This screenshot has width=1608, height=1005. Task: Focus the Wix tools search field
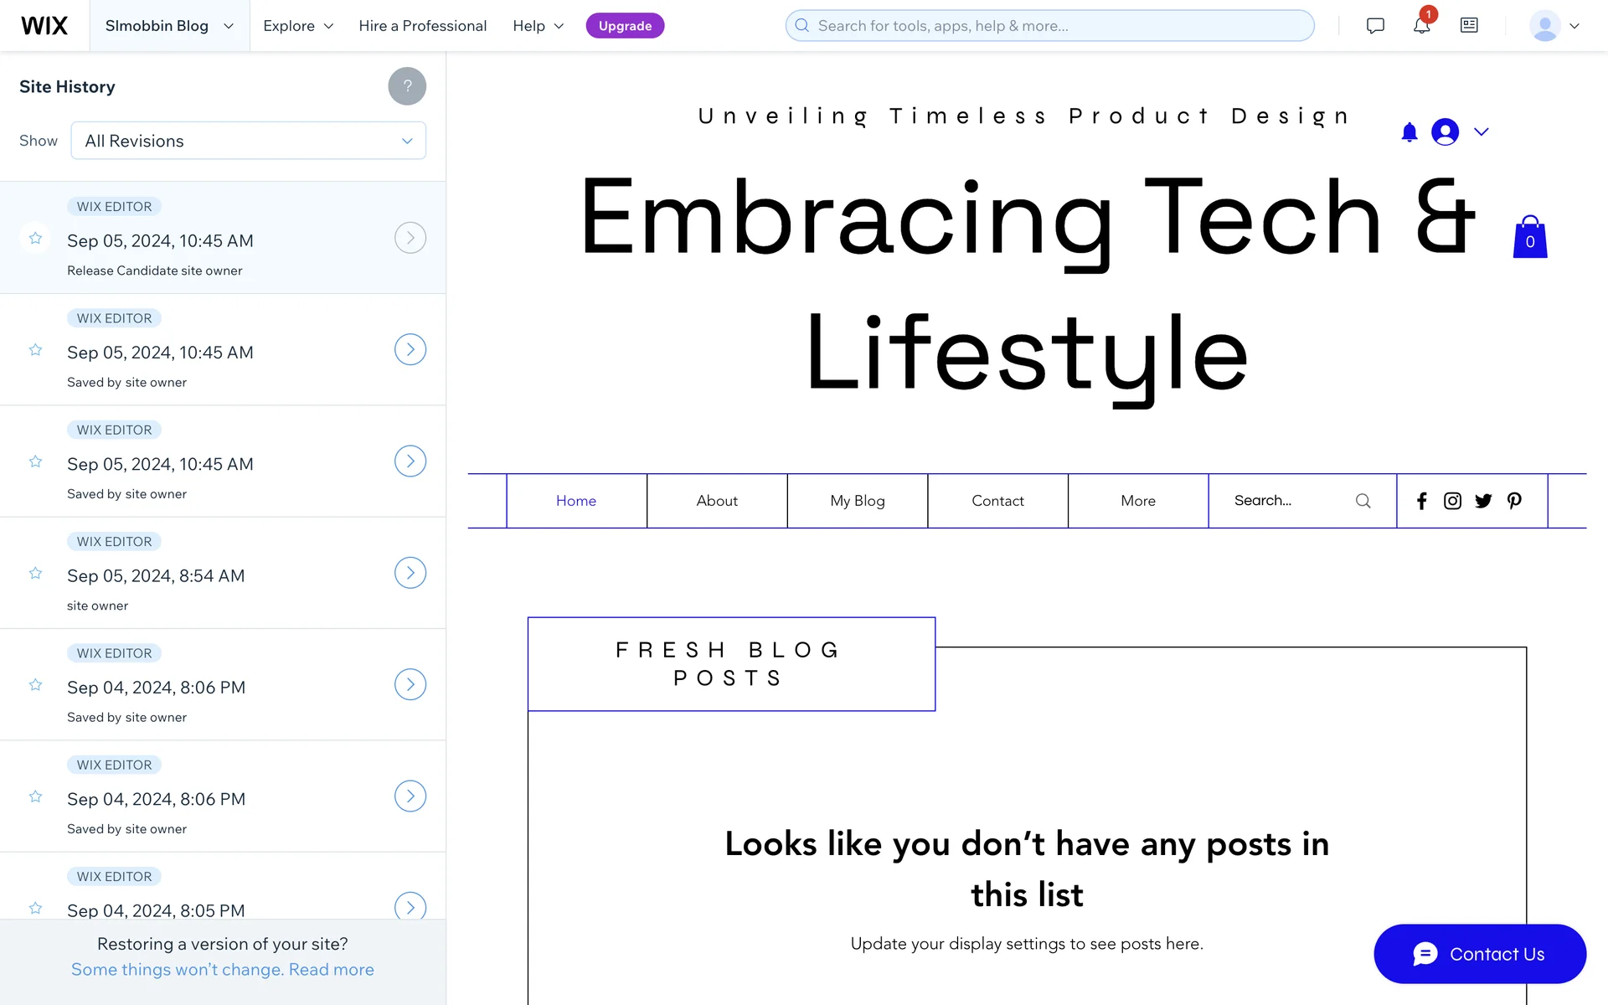tap(1050, 26)
